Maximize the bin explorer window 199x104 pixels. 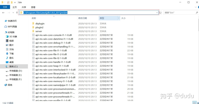[188, 2]
